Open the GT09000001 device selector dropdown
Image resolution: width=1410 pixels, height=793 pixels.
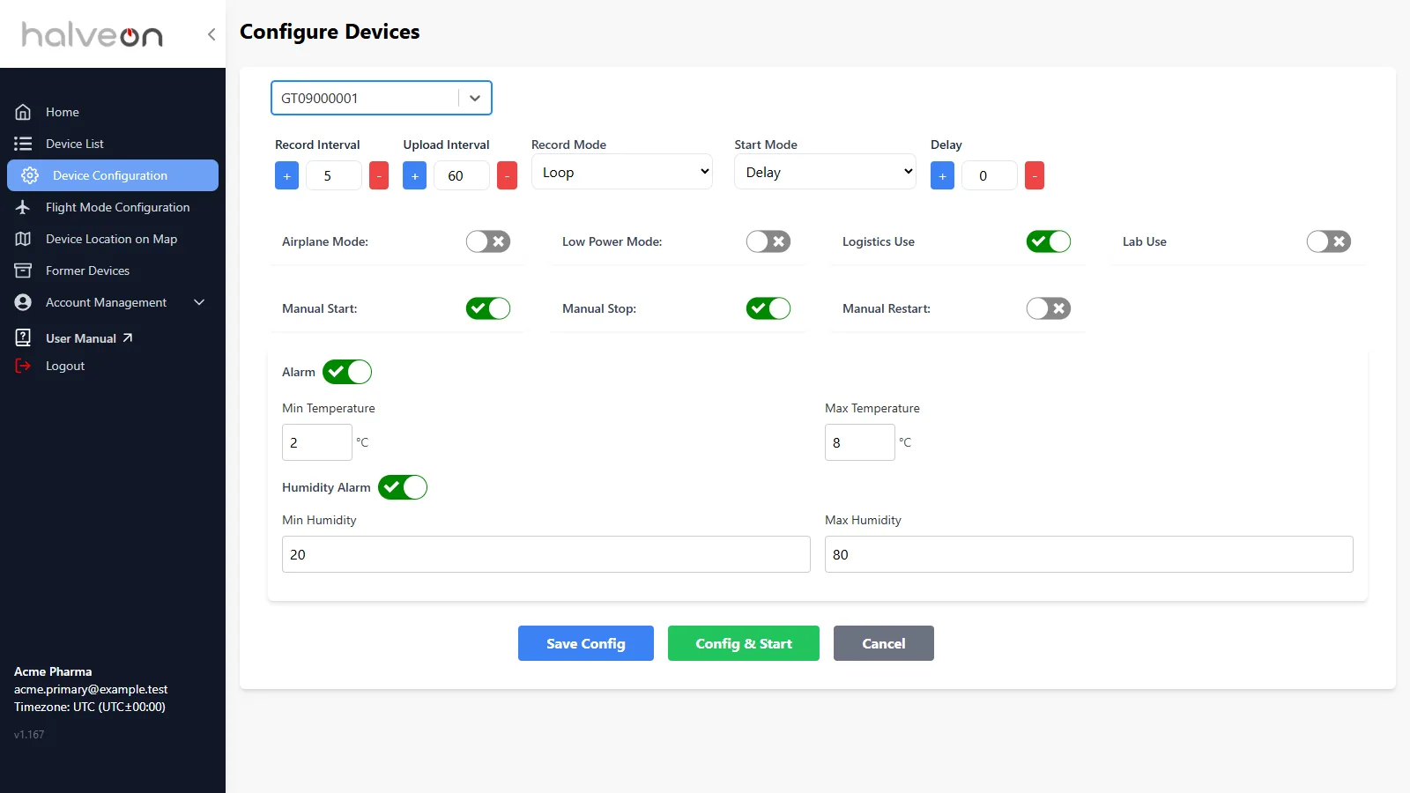tap(382, 98)
